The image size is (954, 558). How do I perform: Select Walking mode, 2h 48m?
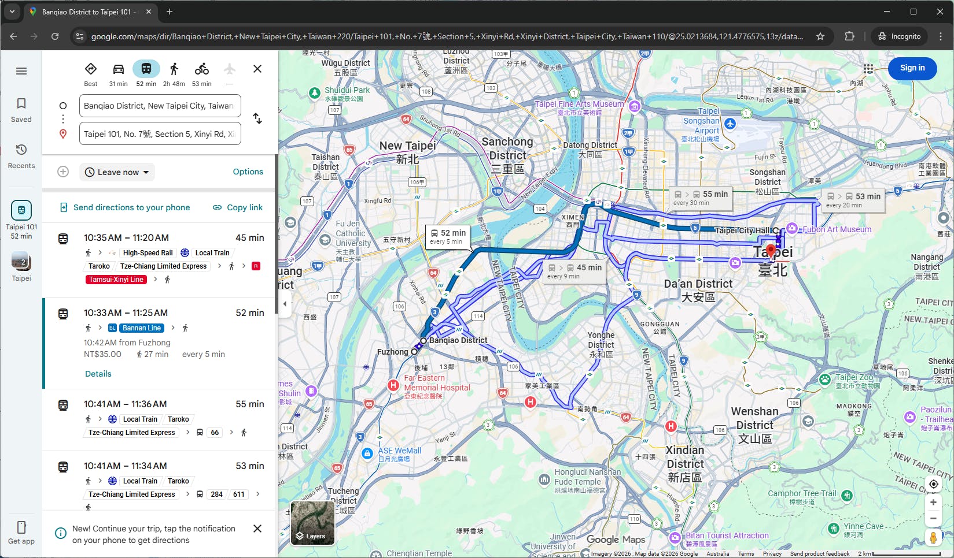click(174, 74)
